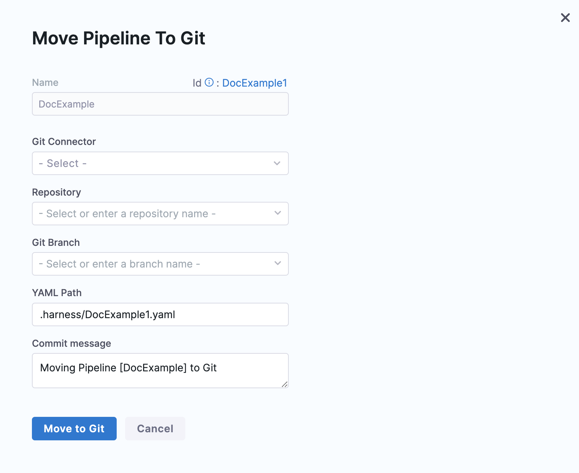579x473 pixels.
Task: Focus the YAML Path text field
Action: click(x=160, y=314)
